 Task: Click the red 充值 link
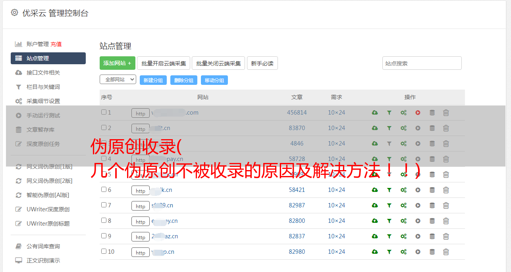tap(56, 44)
